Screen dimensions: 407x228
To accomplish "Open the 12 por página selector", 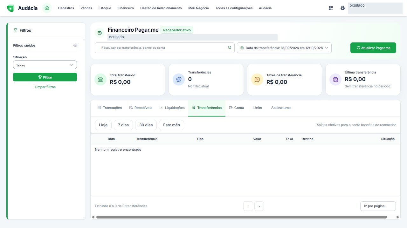I will tap(378, 206).
